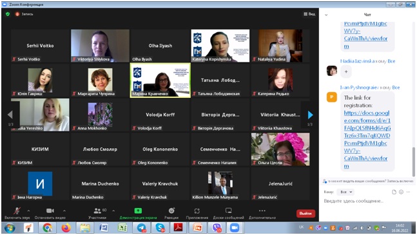Open the chat recipient dropdown
This screenshot has width=417, height=235.
345,192
